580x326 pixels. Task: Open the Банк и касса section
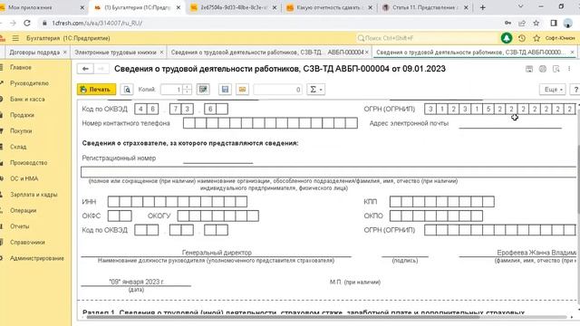[x=27, y=99]
